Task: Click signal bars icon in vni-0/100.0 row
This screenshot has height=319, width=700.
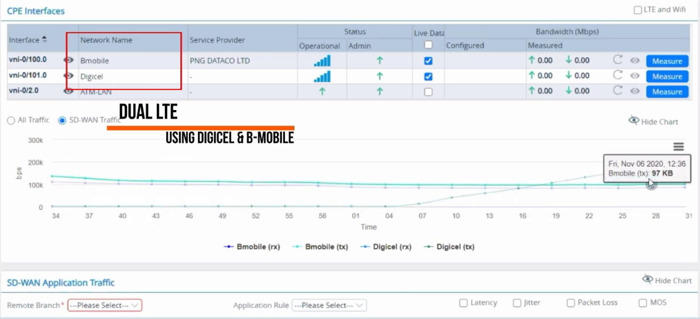Action: pos(322,61)
